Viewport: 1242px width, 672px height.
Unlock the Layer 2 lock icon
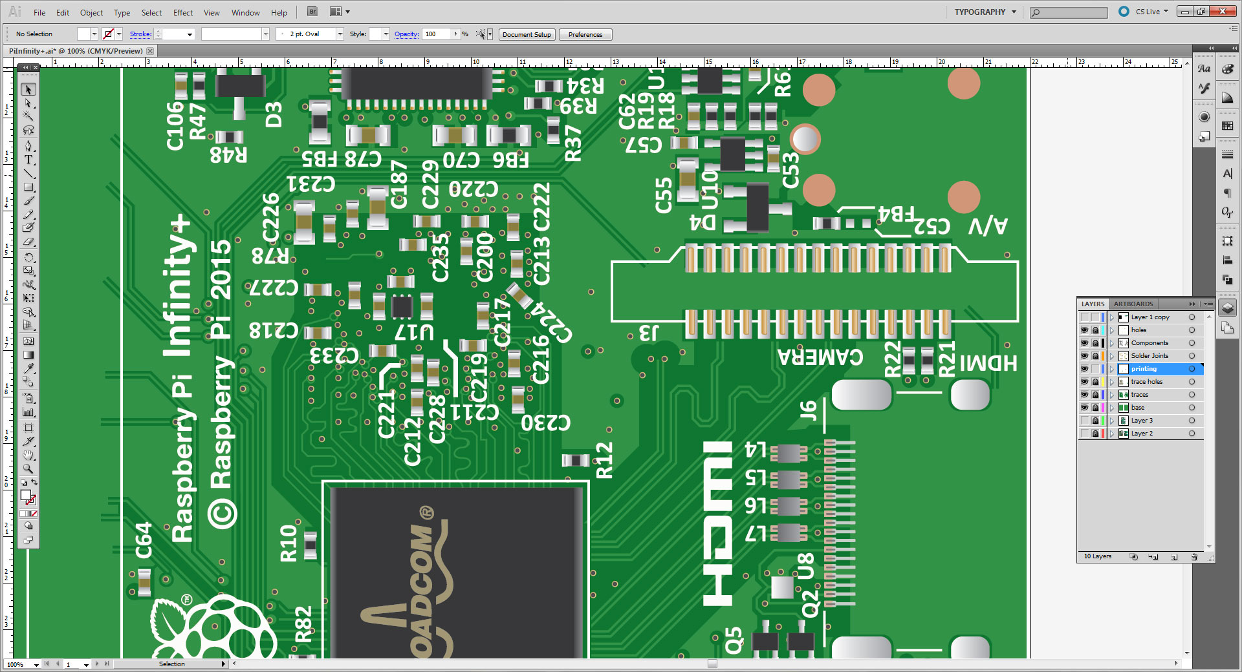pyautogui.click(x=1095, y=434)
